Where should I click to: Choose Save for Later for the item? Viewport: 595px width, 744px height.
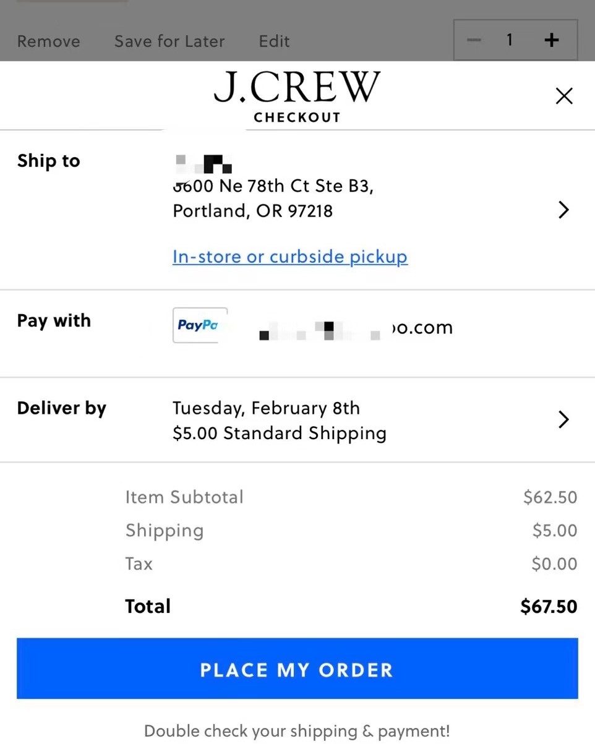coord(169,41)
